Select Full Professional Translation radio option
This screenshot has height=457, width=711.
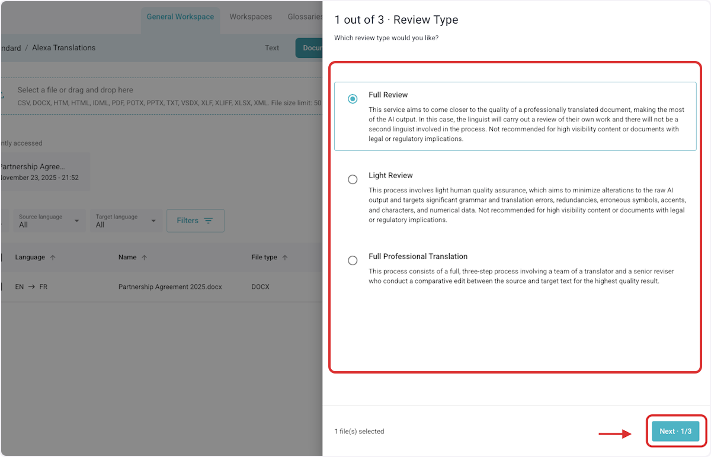[x=353, y=260]
